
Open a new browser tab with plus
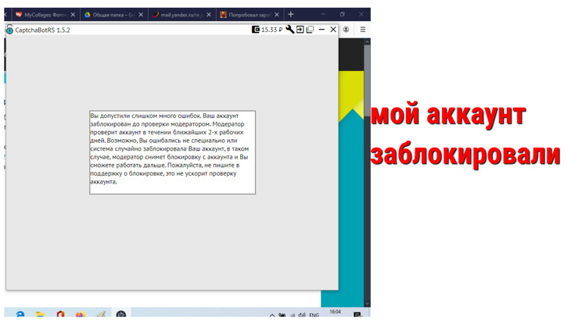click(291, 15)
